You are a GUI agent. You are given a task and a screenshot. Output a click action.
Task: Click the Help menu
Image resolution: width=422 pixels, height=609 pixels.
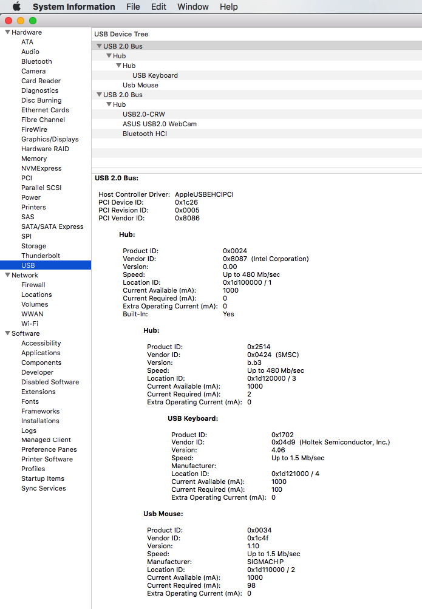pos(228,7)
